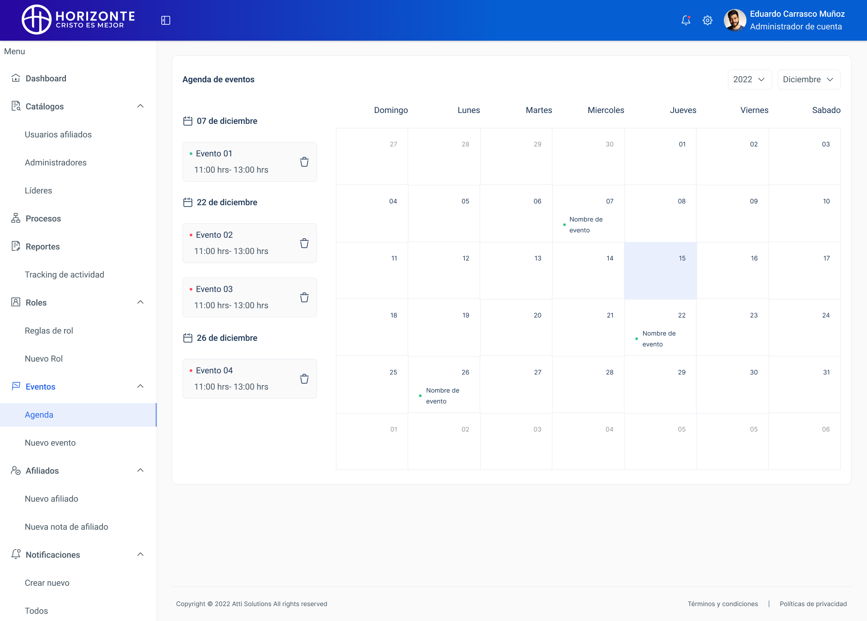Open the Evento 02 card

tap(250, 243)
